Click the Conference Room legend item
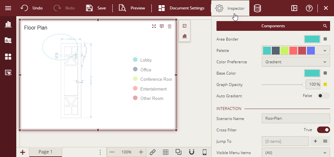 tap(152, 79)
